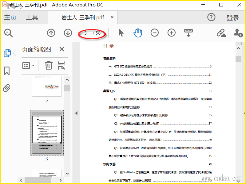Viewport: 246px width, 184px height.
Task: Open the Q1 盾构隧道 contents entry
Action: [x=160, y=103]
